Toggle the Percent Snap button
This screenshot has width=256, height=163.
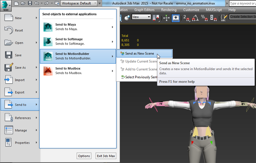pos(204,18)
